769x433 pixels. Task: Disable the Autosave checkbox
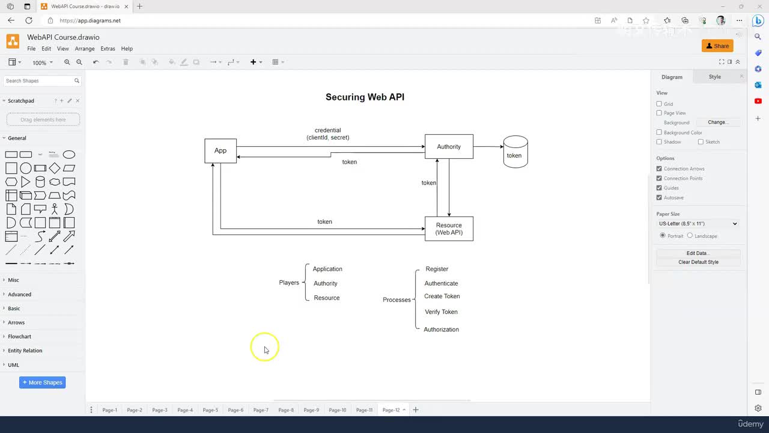(x=659, y=198)
